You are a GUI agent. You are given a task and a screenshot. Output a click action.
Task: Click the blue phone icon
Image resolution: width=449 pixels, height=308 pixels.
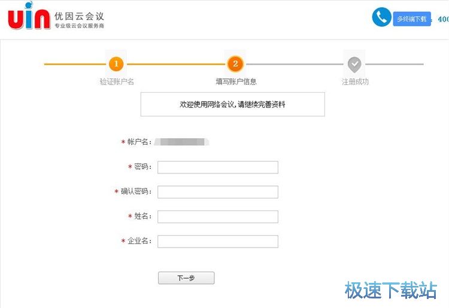click(381, 17)
